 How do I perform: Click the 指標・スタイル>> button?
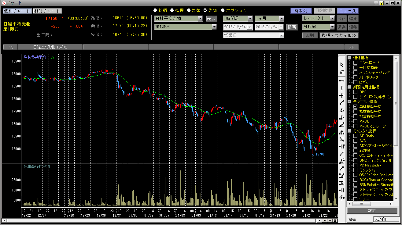(339, 35)
